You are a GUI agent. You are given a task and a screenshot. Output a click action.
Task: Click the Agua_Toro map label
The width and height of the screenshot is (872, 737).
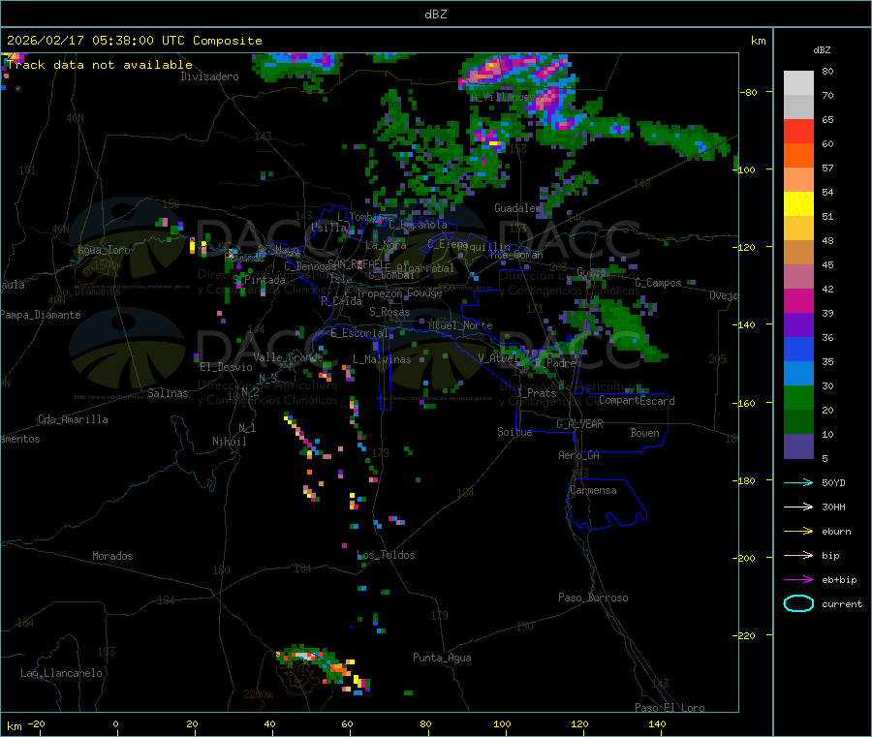point(104,250)
